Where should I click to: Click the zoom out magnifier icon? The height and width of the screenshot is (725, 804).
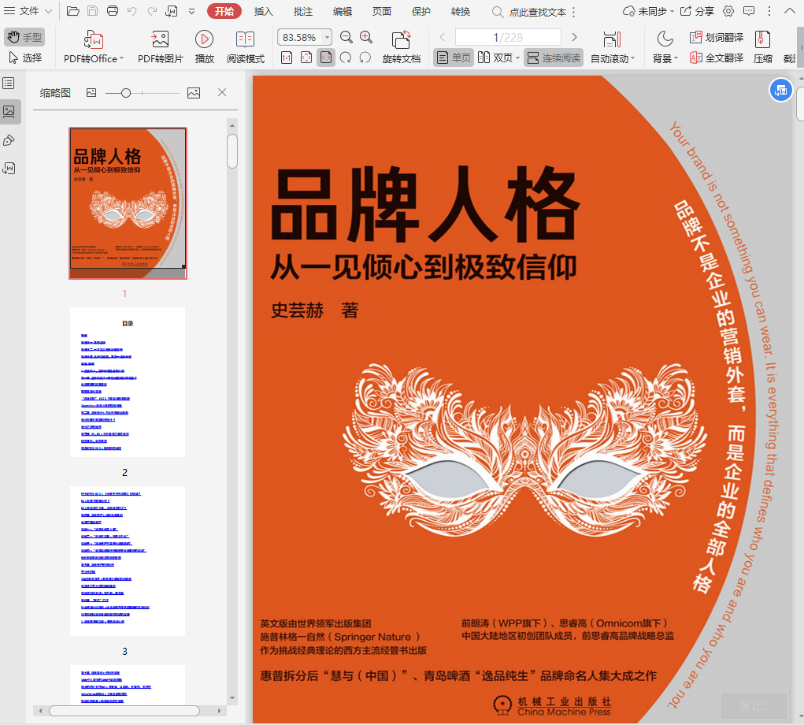tap(346, 37)
